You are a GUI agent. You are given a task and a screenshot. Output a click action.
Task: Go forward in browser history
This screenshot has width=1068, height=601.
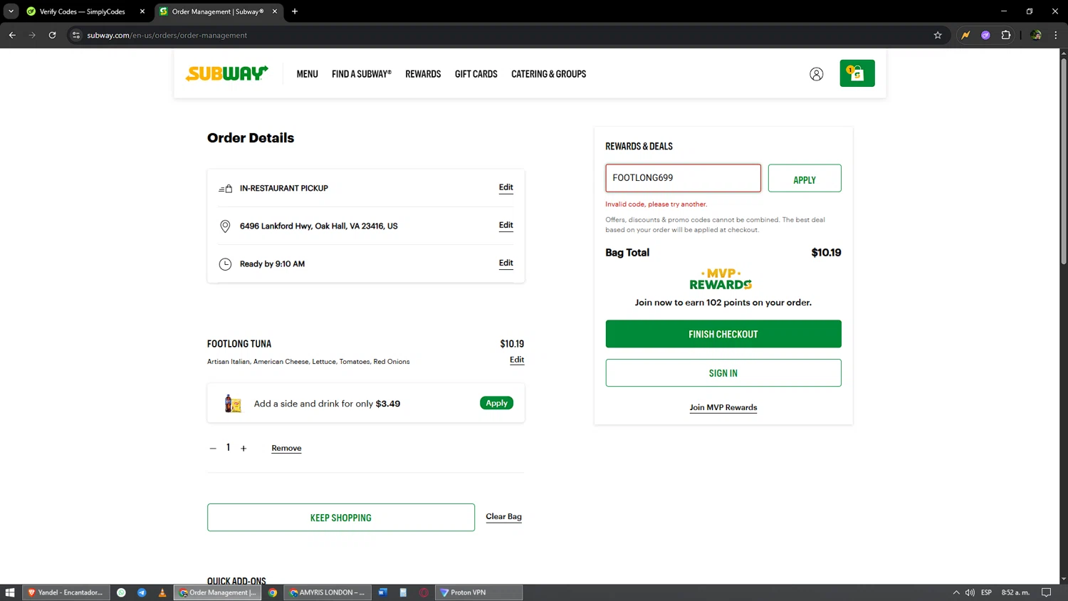pyautogui.click(x=32, y=35)
